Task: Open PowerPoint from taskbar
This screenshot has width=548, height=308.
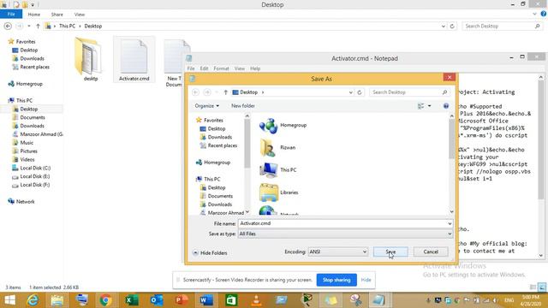Action: tap(182, 300)
